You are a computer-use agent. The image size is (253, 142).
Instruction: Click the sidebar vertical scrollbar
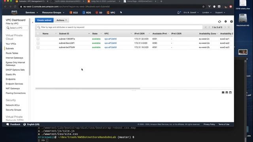click(30, 47)
